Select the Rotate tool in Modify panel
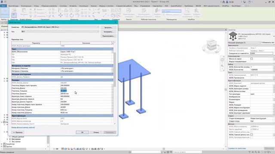The image size is (275, 154). pyautogui.click(x=72, y=15)
